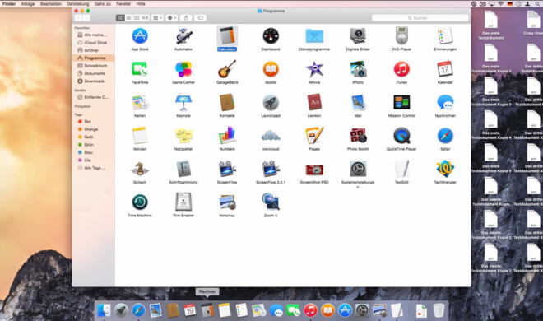Open the Dienstprogramme folder
Viewport: 543px width, 321px height.
click(x=314, y=36)
